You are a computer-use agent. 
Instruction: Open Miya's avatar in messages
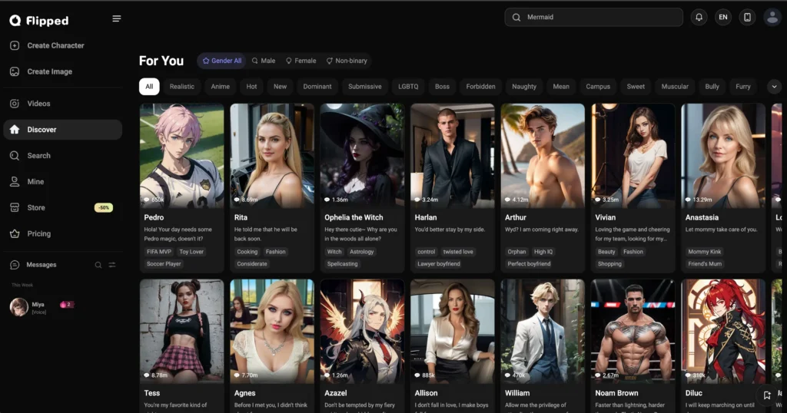coord(19,307)
